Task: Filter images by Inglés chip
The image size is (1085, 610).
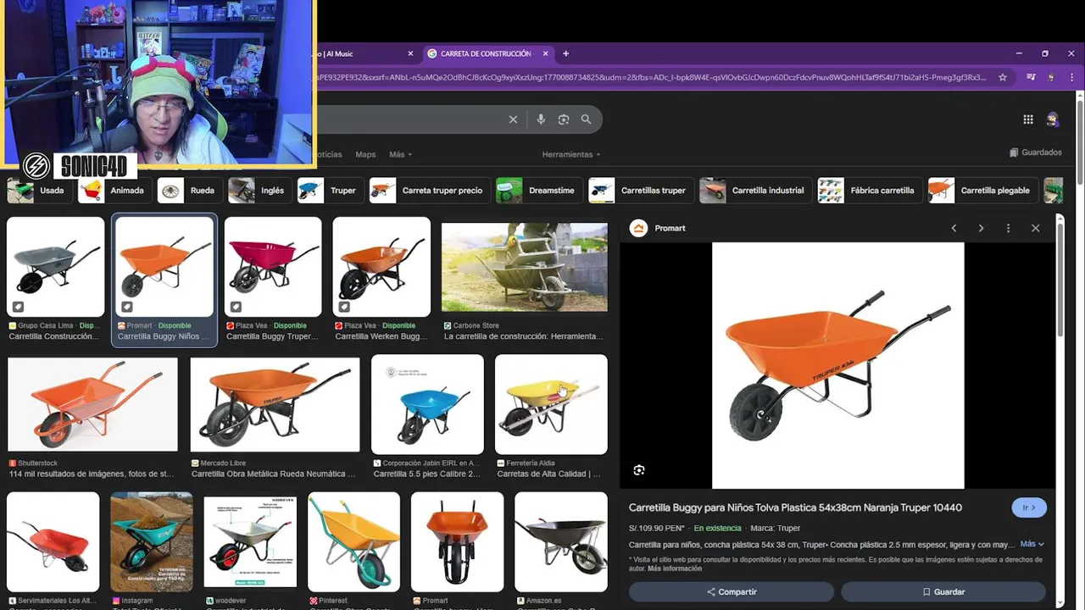Action: tap(259, 191)
